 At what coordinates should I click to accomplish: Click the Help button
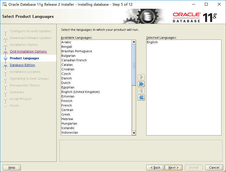tap(12, 167)
